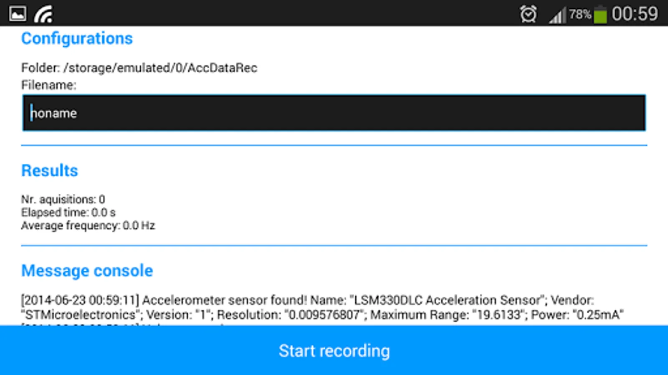668x375 pixels.
Task: Tap the picture notification icon in status bar
Action: (x=18, y=14)
